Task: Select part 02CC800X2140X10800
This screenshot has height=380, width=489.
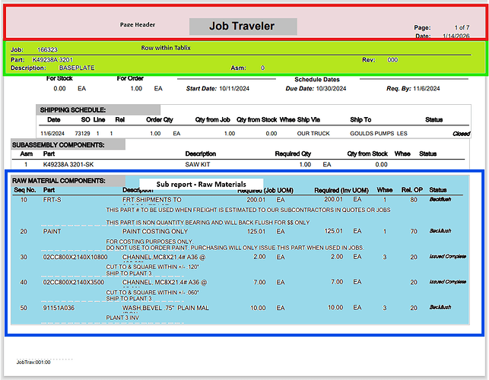Action: [x=75, y=257]
